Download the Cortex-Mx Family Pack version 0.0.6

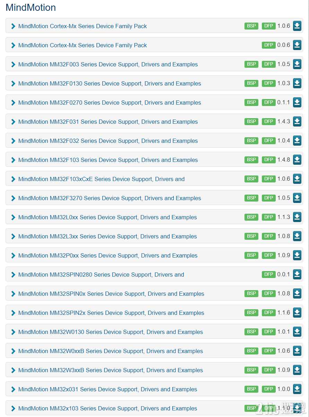297,45
